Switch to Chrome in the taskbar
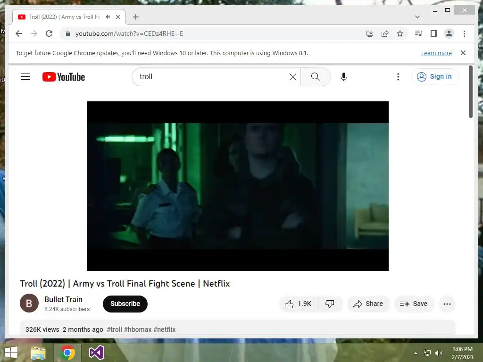 (67, 353)
